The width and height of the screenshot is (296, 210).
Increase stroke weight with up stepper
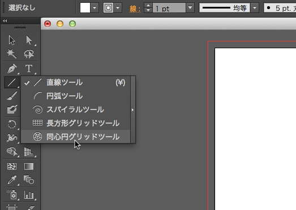point(148,6)
